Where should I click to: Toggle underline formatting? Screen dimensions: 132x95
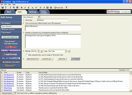click(29, 8)
